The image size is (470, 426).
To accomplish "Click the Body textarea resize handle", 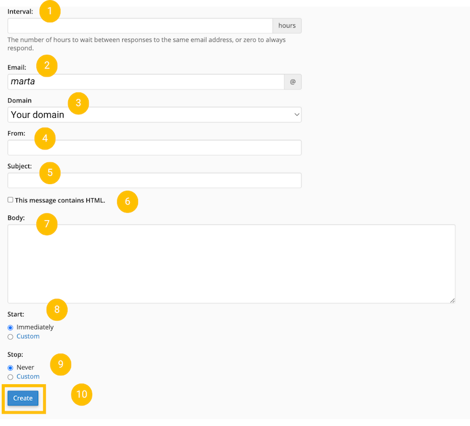I will pyautogui.click(x=452, y=300).
